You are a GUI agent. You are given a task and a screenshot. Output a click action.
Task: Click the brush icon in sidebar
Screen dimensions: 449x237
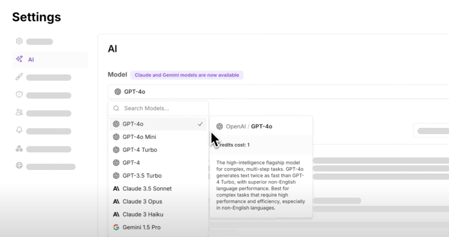pos(19,77)
